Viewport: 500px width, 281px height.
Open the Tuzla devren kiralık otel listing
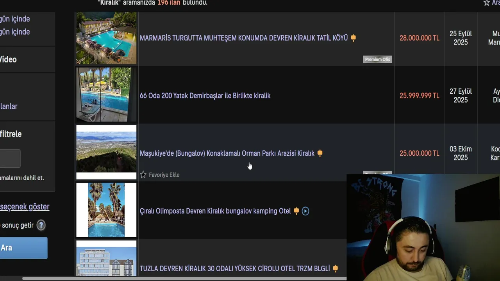point(235,269)
